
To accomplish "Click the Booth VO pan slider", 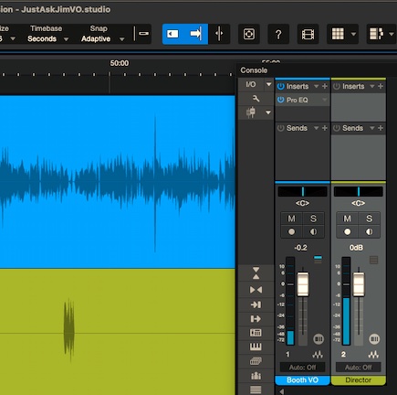I will coord(302,191).
